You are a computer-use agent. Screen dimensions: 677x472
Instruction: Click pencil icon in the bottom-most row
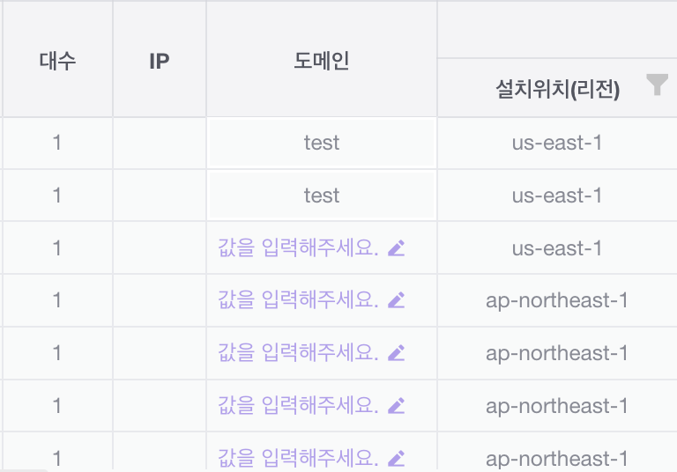(397, 458)
